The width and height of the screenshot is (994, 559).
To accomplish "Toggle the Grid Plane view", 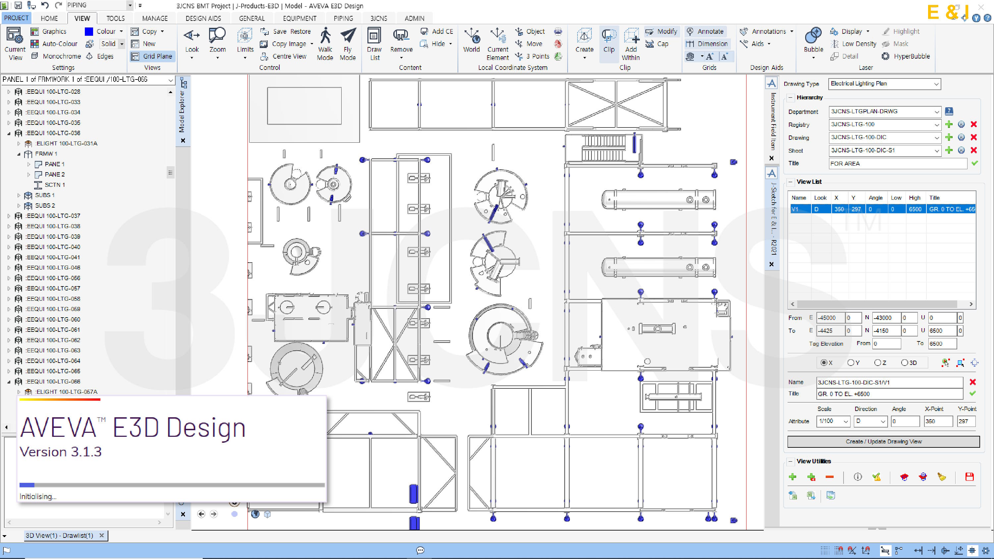I will point(152,56).
